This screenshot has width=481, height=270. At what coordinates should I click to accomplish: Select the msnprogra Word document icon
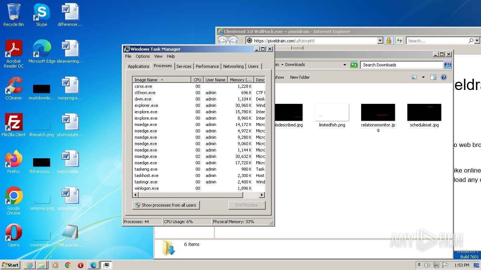coord(70,88)
